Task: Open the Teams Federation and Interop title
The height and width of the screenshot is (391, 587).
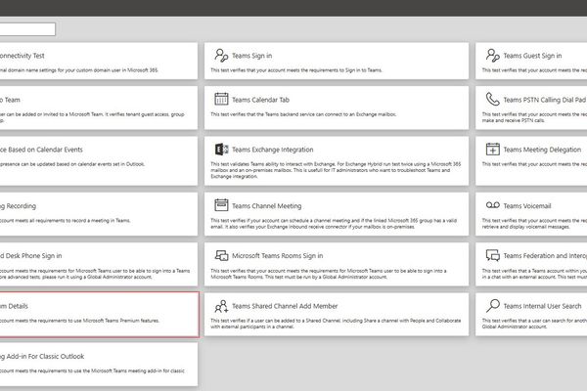Action: (545, 256)
